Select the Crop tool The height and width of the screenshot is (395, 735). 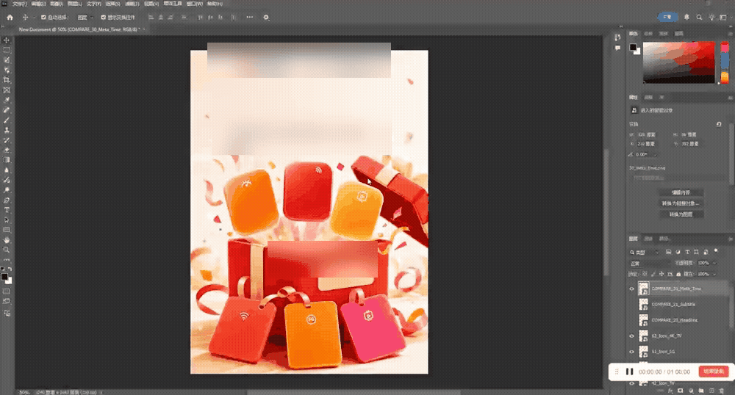coord(7,80)
